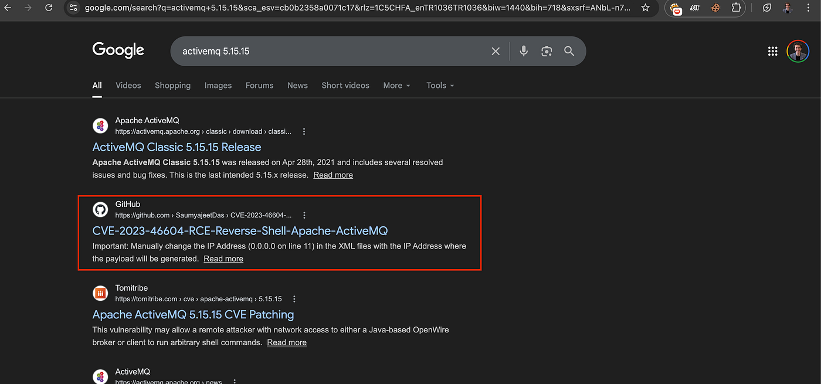The image size is (821, 384).
Task: Click the activemq.apache.org classic download URL text
Action: (203, 132)
